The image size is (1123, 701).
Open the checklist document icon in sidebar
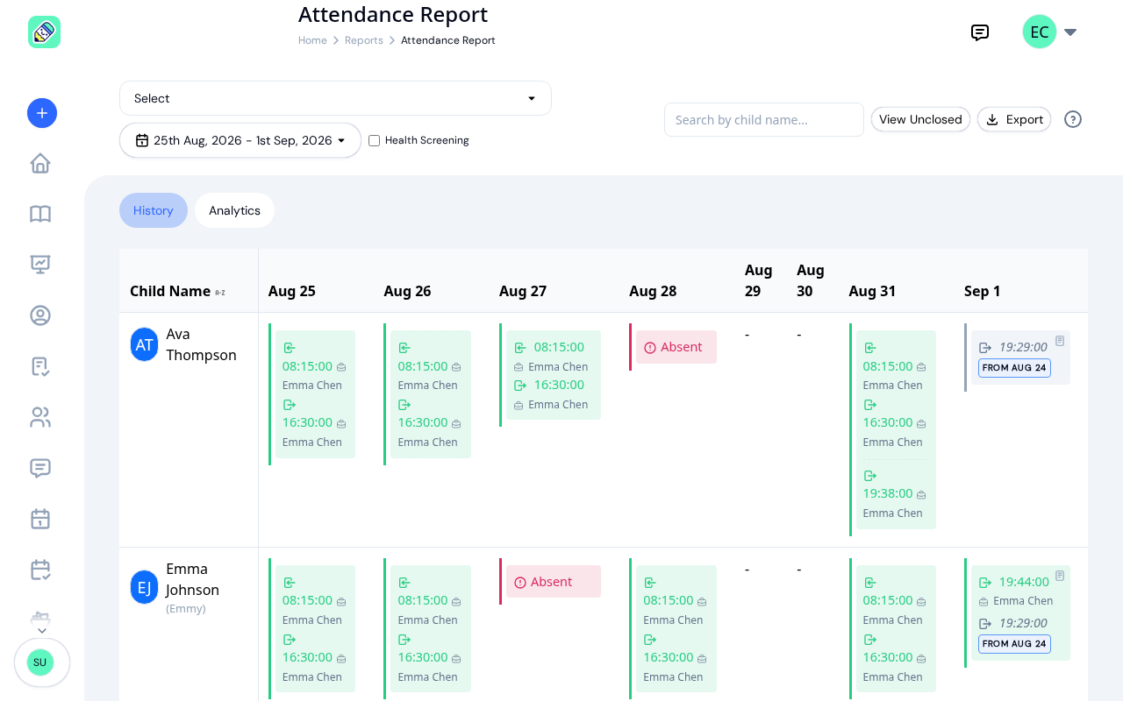point(40,366)
